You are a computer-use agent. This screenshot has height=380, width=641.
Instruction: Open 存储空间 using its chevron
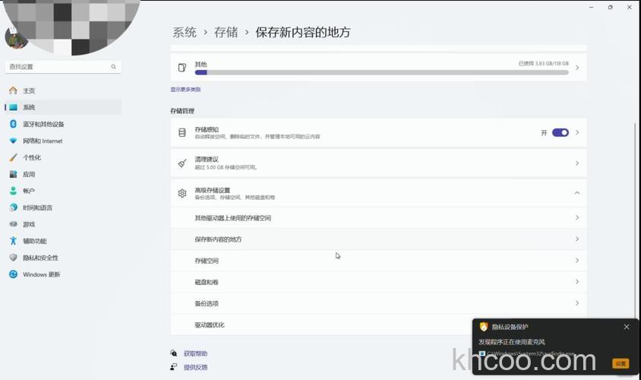pyautogui.click(x=577, y=260)
